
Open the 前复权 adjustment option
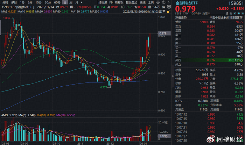pos(119,2)
